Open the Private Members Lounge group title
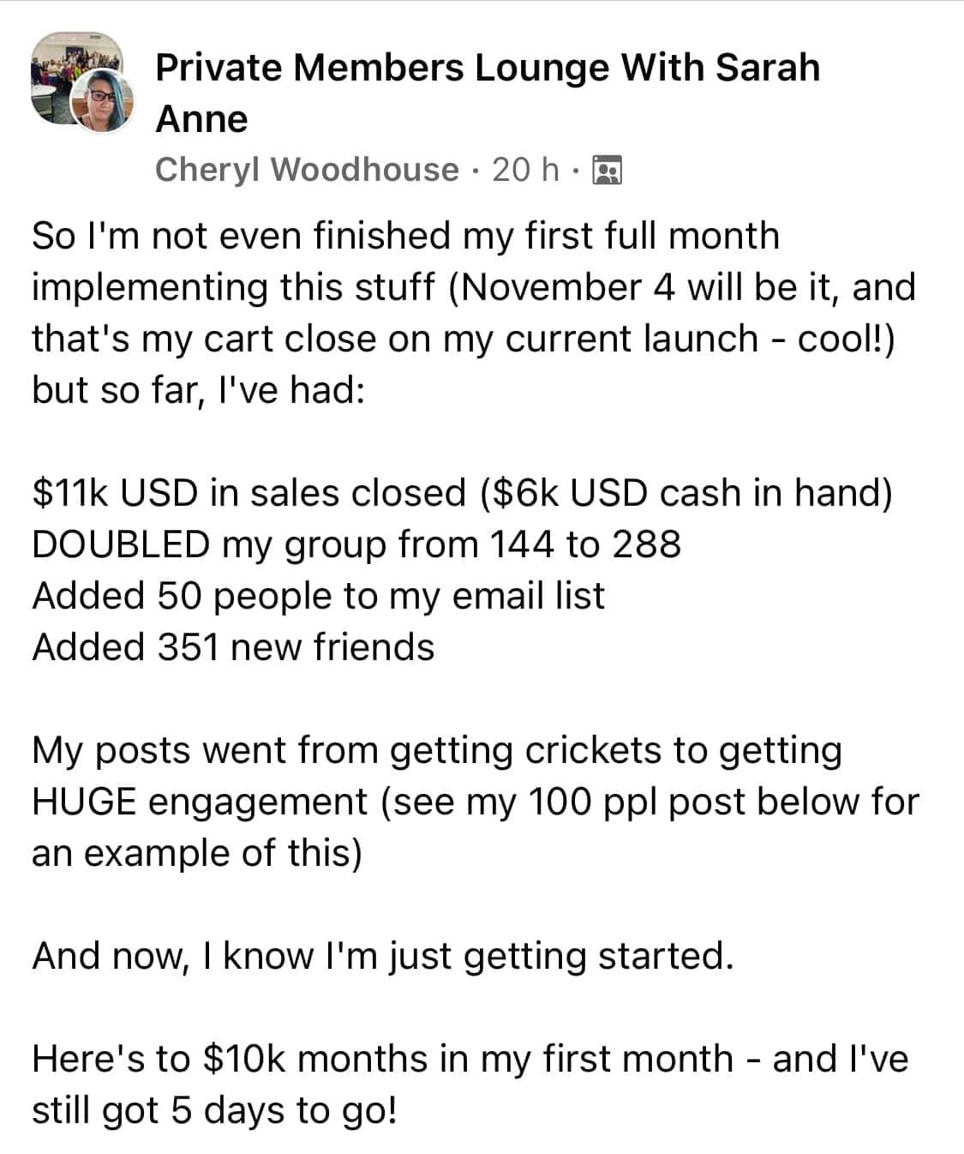 pos(488,93)
